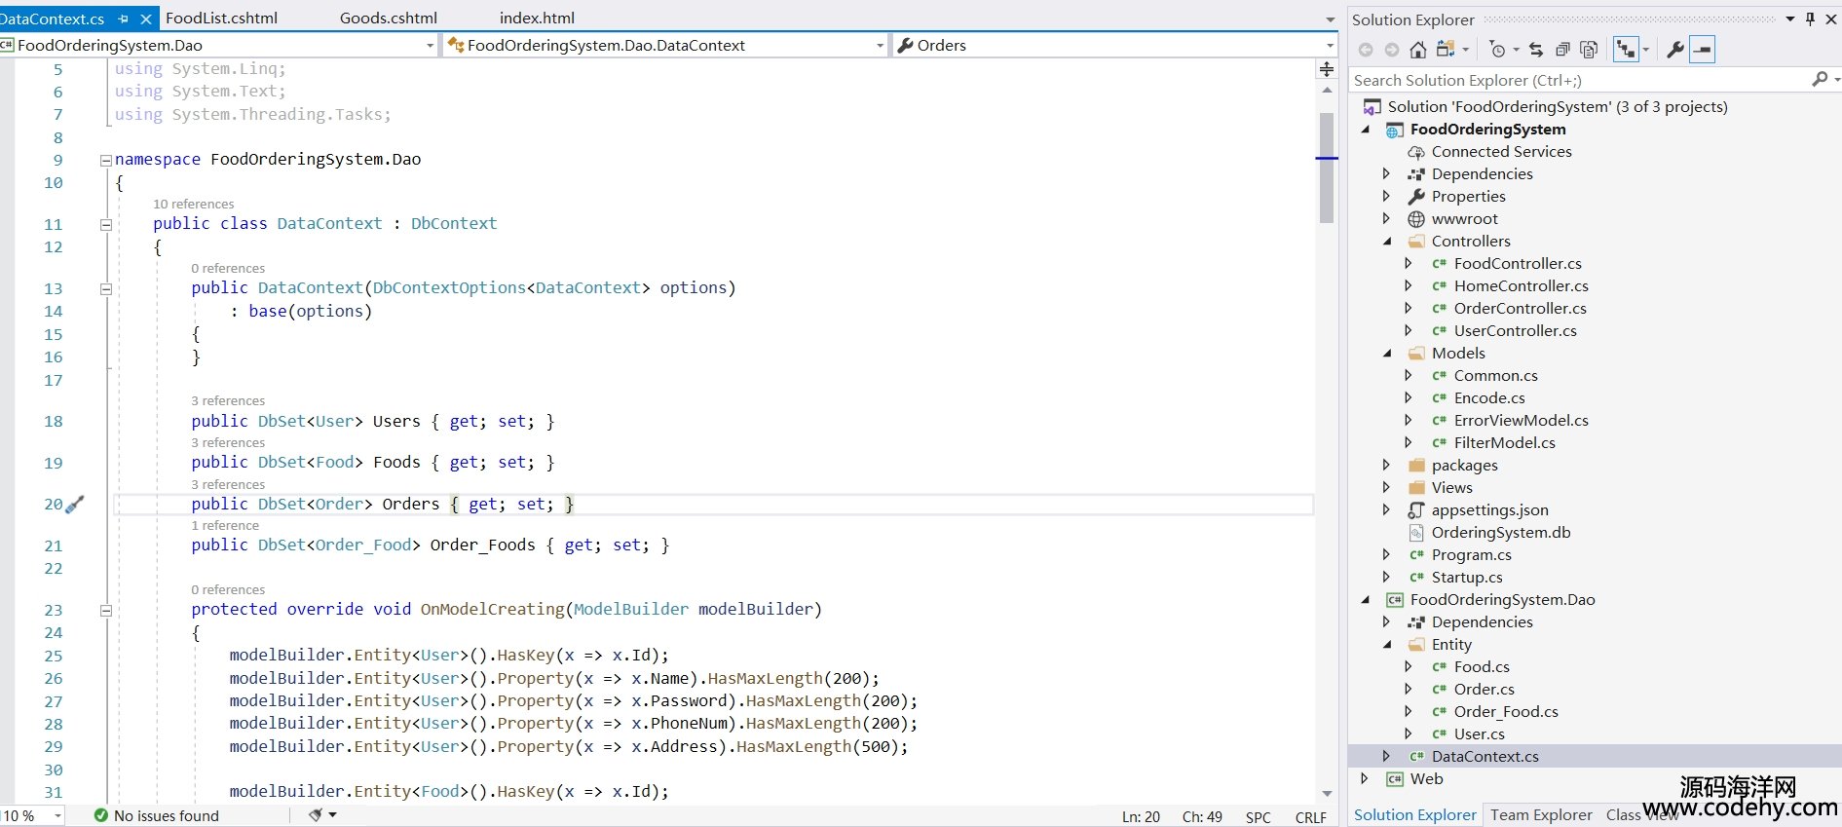Click the No issues found checkmark icon
This screenshot has width=1842, height=827.
click(x=101, y=815)
